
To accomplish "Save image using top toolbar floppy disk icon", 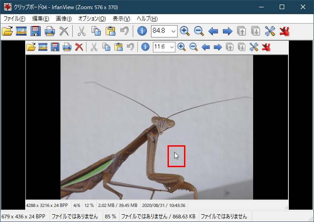I will (36, 31).
